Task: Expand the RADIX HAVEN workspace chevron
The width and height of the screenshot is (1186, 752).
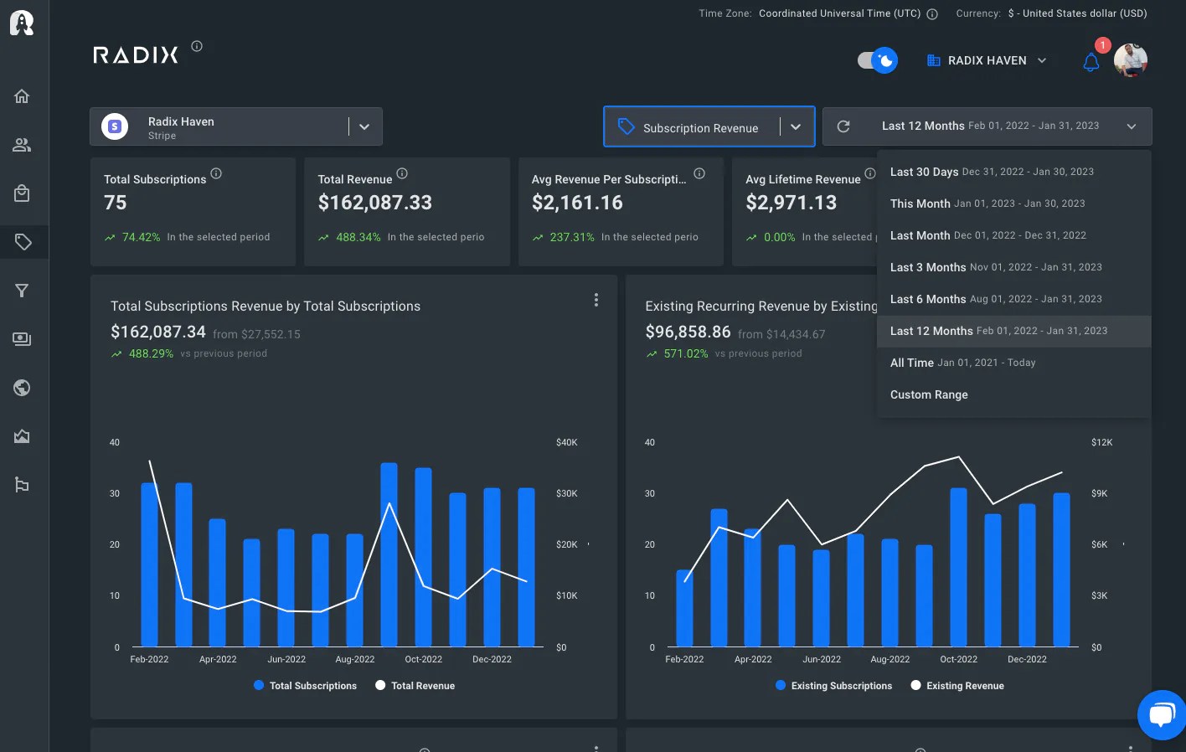Action: click(1042, 60)
